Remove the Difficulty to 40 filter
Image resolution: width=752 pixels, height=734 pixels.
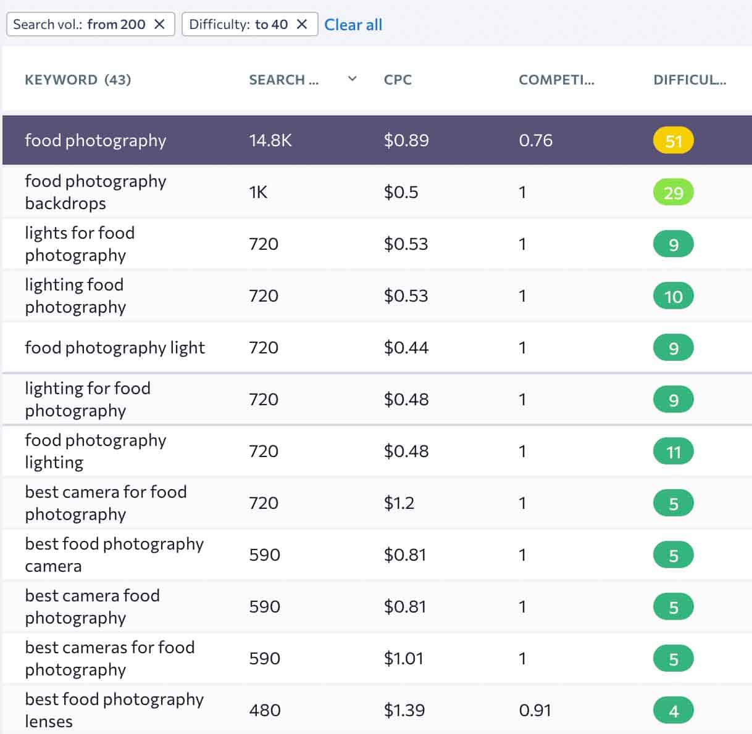pyautogui.click(x=302, y=24)
